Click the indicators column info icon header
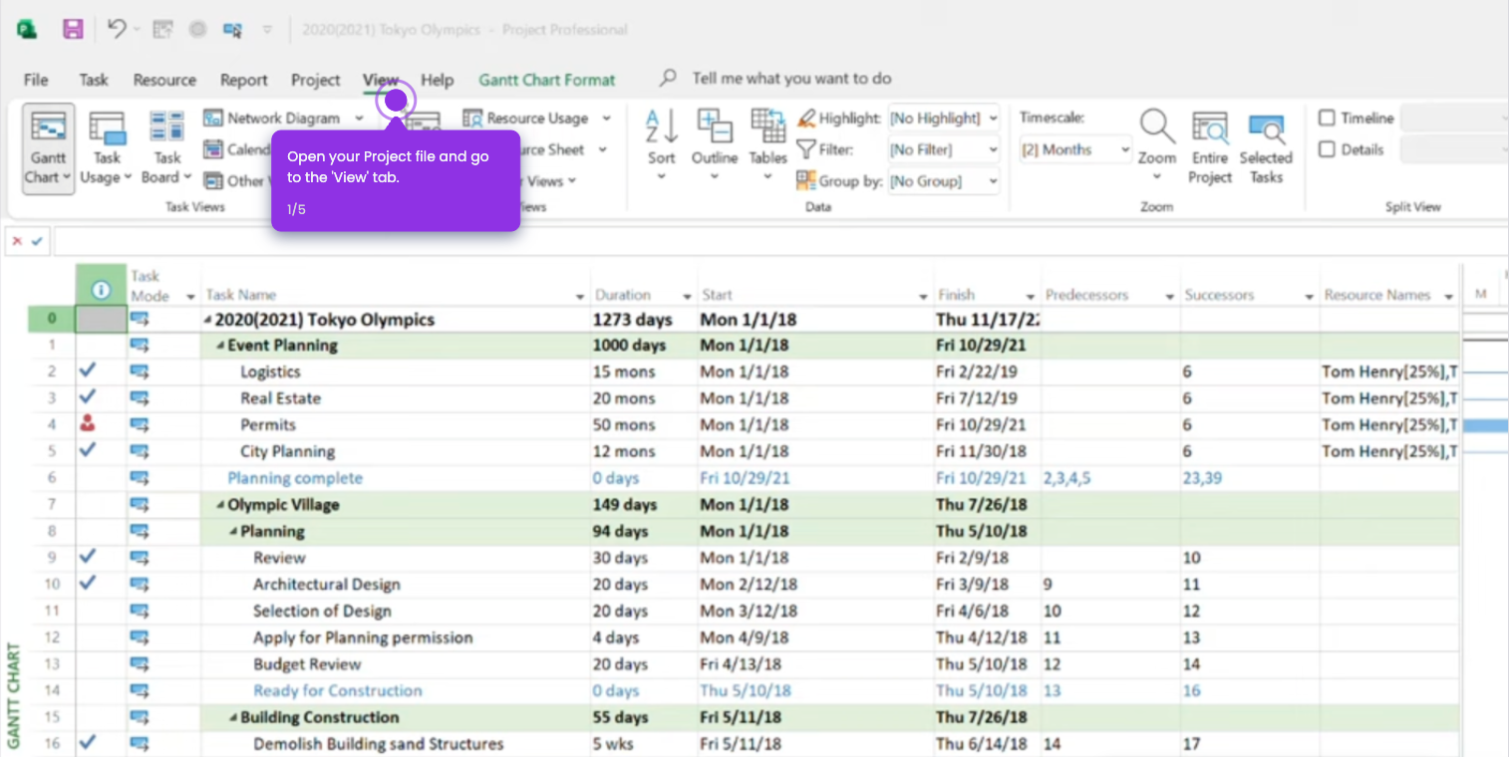The width and height of the screenshot is (1509, 757). [101, 290]
